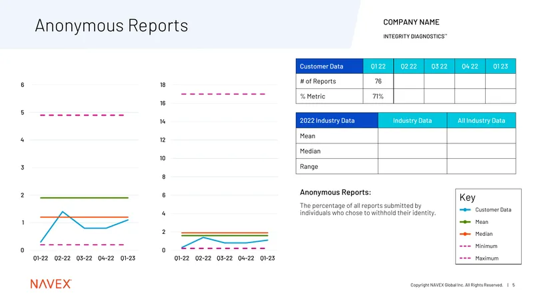This screenshot has height=299, width=533.
Task: Click the page number 5 in footer
Action: (514, 285)
